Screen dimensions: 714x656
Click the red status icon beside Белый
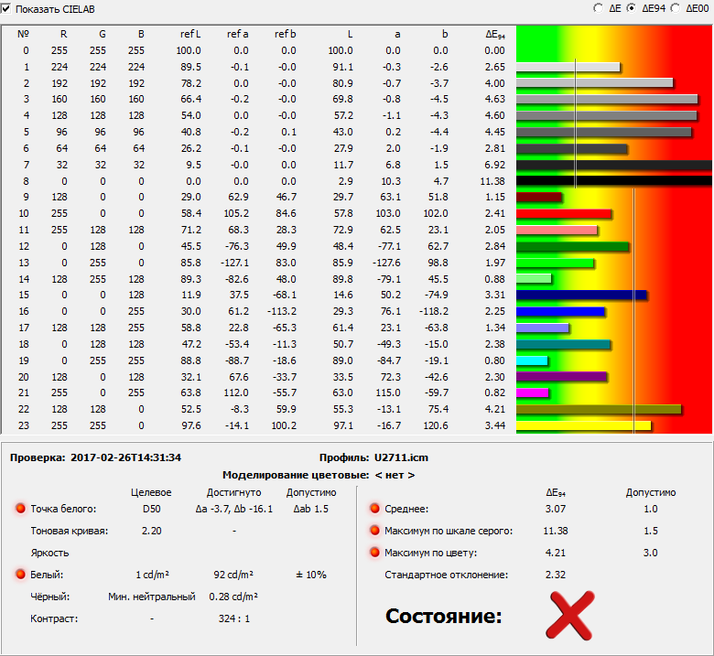coord(20,575)
